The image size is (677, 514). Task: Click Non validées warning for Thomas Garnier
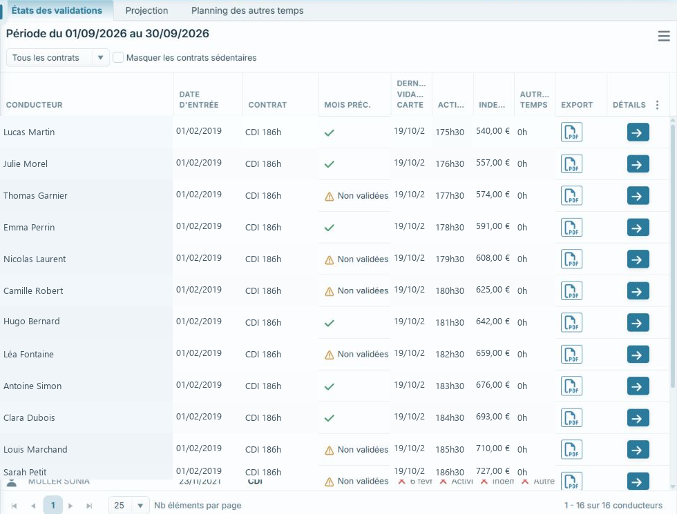click(356, 196)
